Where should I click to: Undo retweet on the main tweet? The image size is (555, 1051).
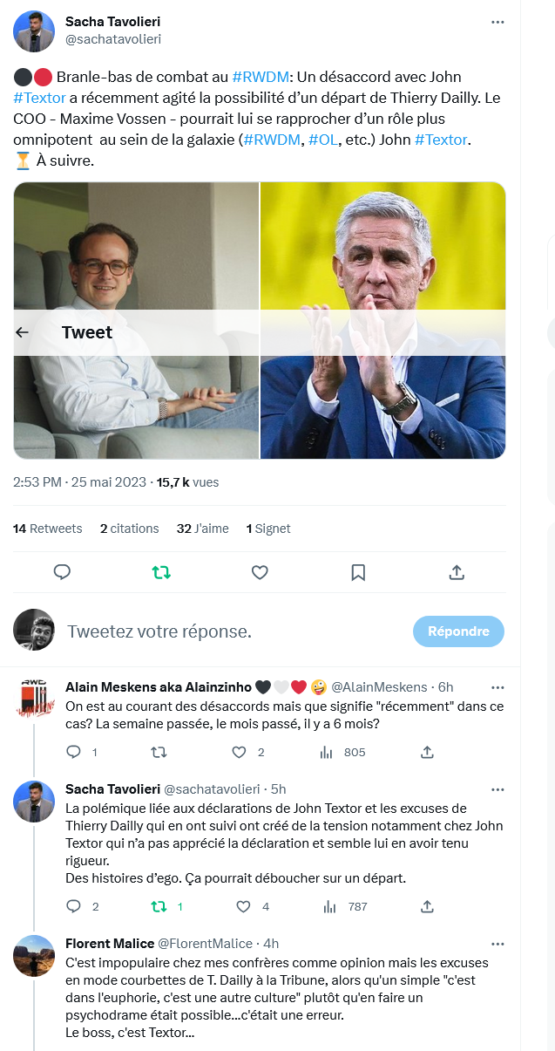click(x=161, y=572)
